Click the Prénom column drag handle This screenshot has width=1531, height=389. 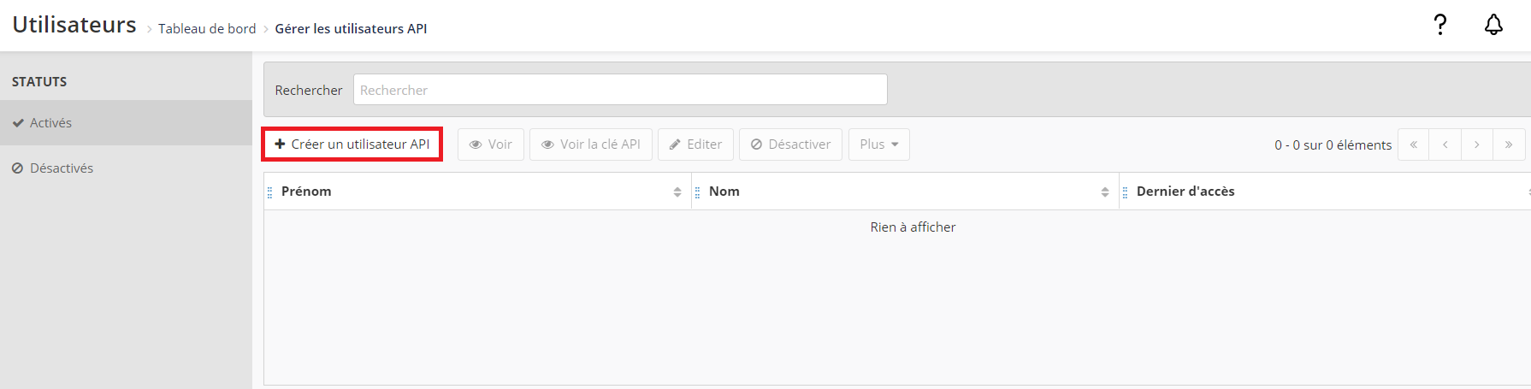coord(270,192)
